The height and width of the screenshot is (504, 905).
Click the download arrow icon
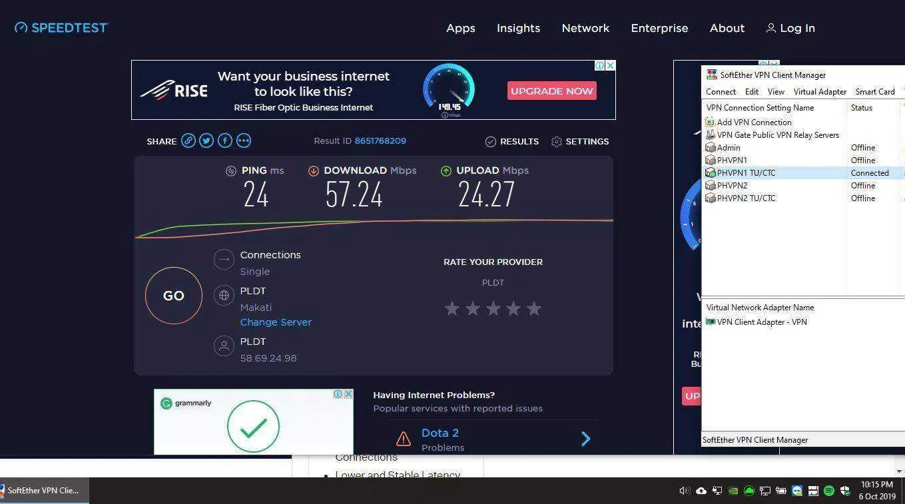pyautogui.click(x=314, y=170)
